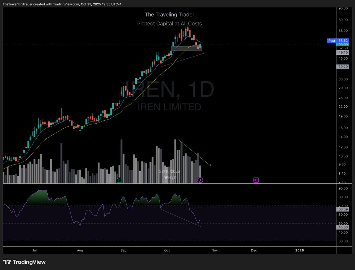Click the Aug label on time axis

coord(80,250)
